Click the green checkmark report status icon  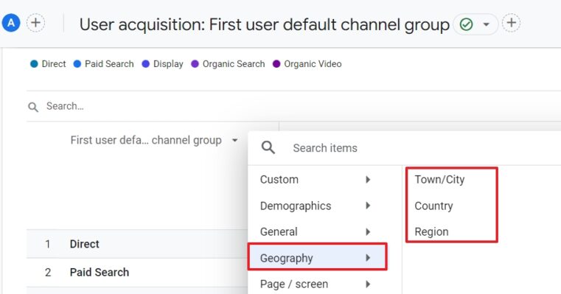466,24
